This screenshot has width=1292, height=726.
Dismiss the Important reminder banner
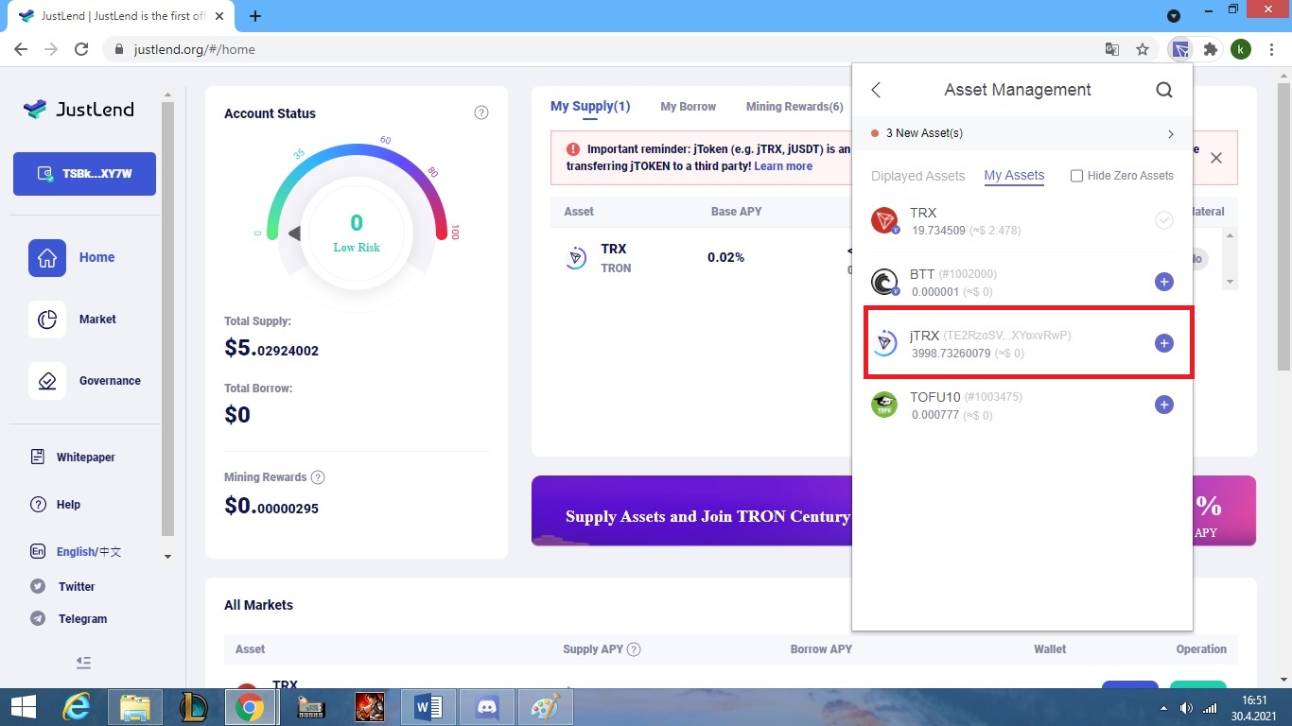1216,158
